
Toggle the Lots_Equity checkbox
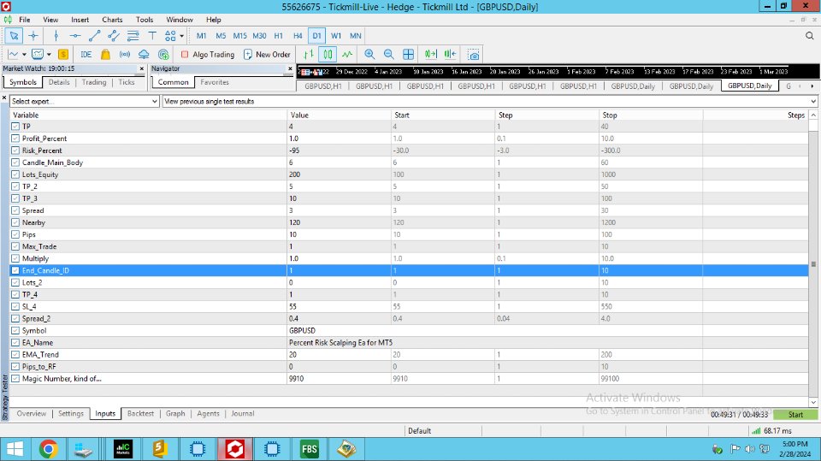pos(15,174)
